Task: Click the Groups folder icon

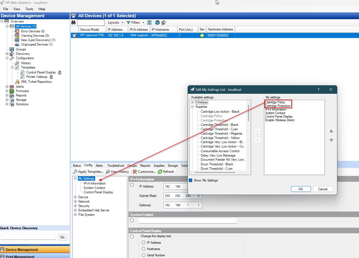Action: [x=12, y=49]
